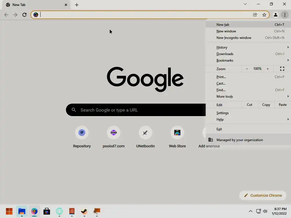Click the Google icon in address bar
Image resolution: width=291 pixels, height=218 pixels.
[x=36, y=15]
